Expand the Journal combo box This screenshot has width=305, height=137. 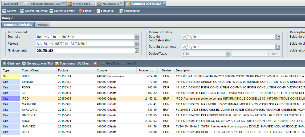[137, 37]
